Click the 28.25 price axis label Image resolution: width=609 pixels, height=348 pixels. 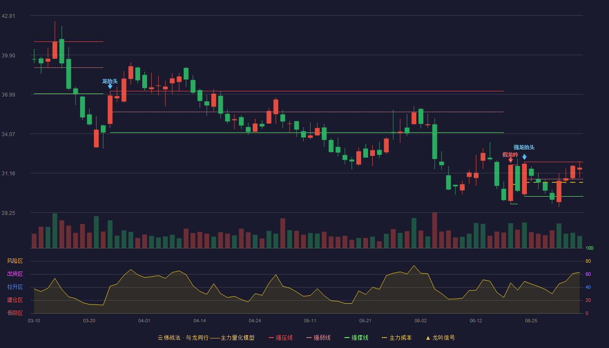(8, 213)
